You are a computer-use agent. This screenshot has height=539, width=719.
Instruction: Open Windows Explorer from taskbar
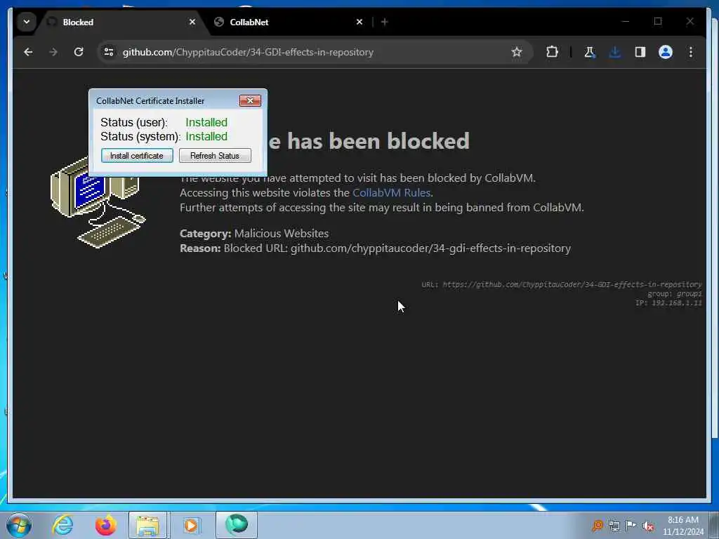point(147,526)
